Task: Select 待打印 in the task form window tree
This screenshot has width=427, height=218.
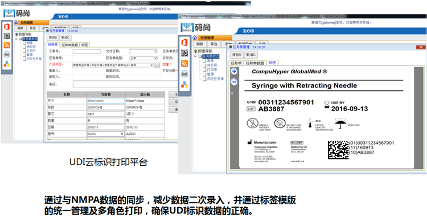Action: pyautogui.click(x=31, y=47)
